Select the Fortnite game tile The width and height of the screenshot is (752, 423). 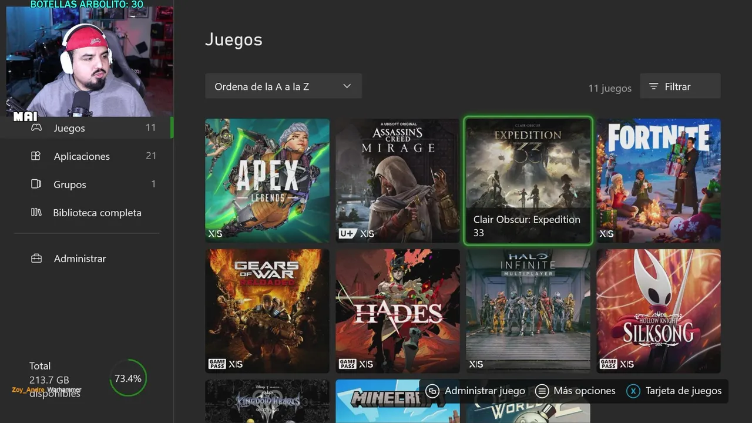(x=659, y=180)
